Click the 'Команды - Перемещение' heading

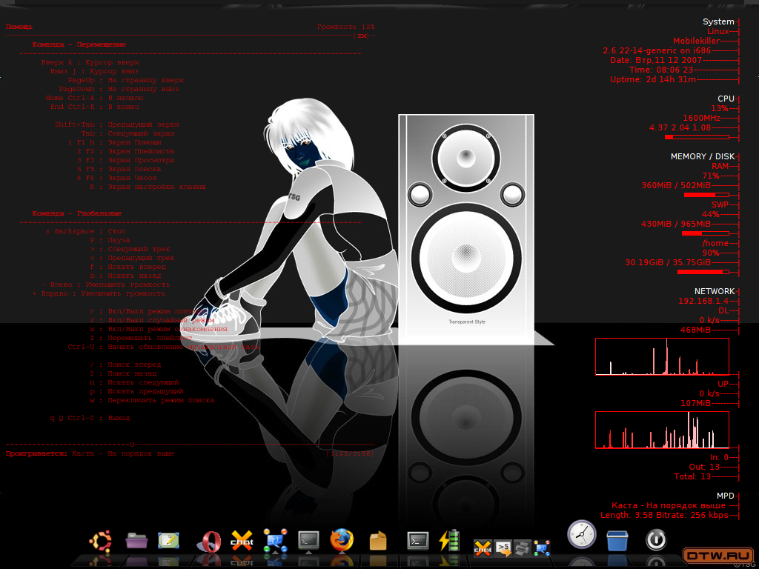79,44
